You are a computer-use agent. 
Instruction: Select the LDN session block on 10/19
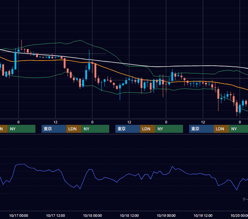point(221,129)
